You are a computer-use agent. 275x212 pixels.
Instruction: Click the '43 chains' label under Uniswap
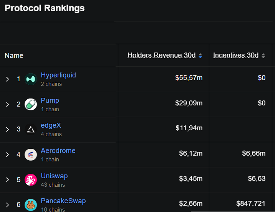click(x=53, y=185)
